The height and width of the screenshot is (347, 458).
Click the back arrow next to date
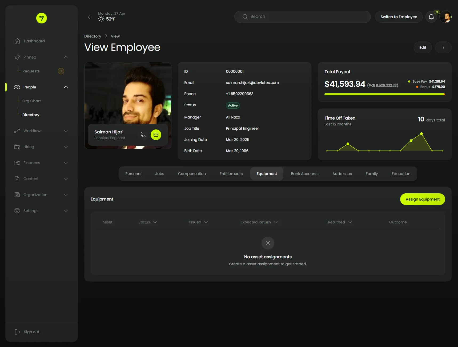click(x=89, y=17)
